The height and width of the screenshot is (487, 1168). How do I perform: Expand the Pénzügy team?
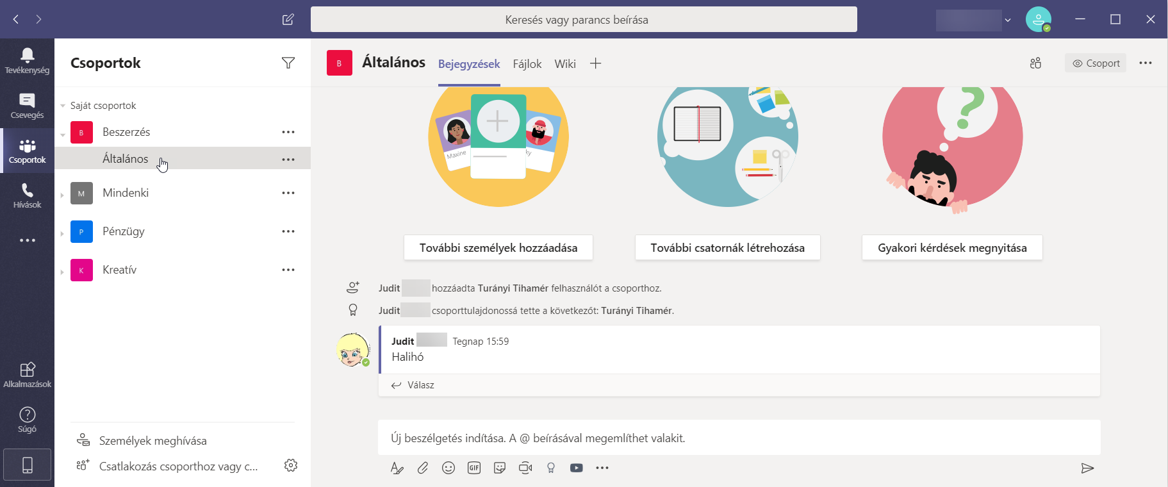point(62,233)
